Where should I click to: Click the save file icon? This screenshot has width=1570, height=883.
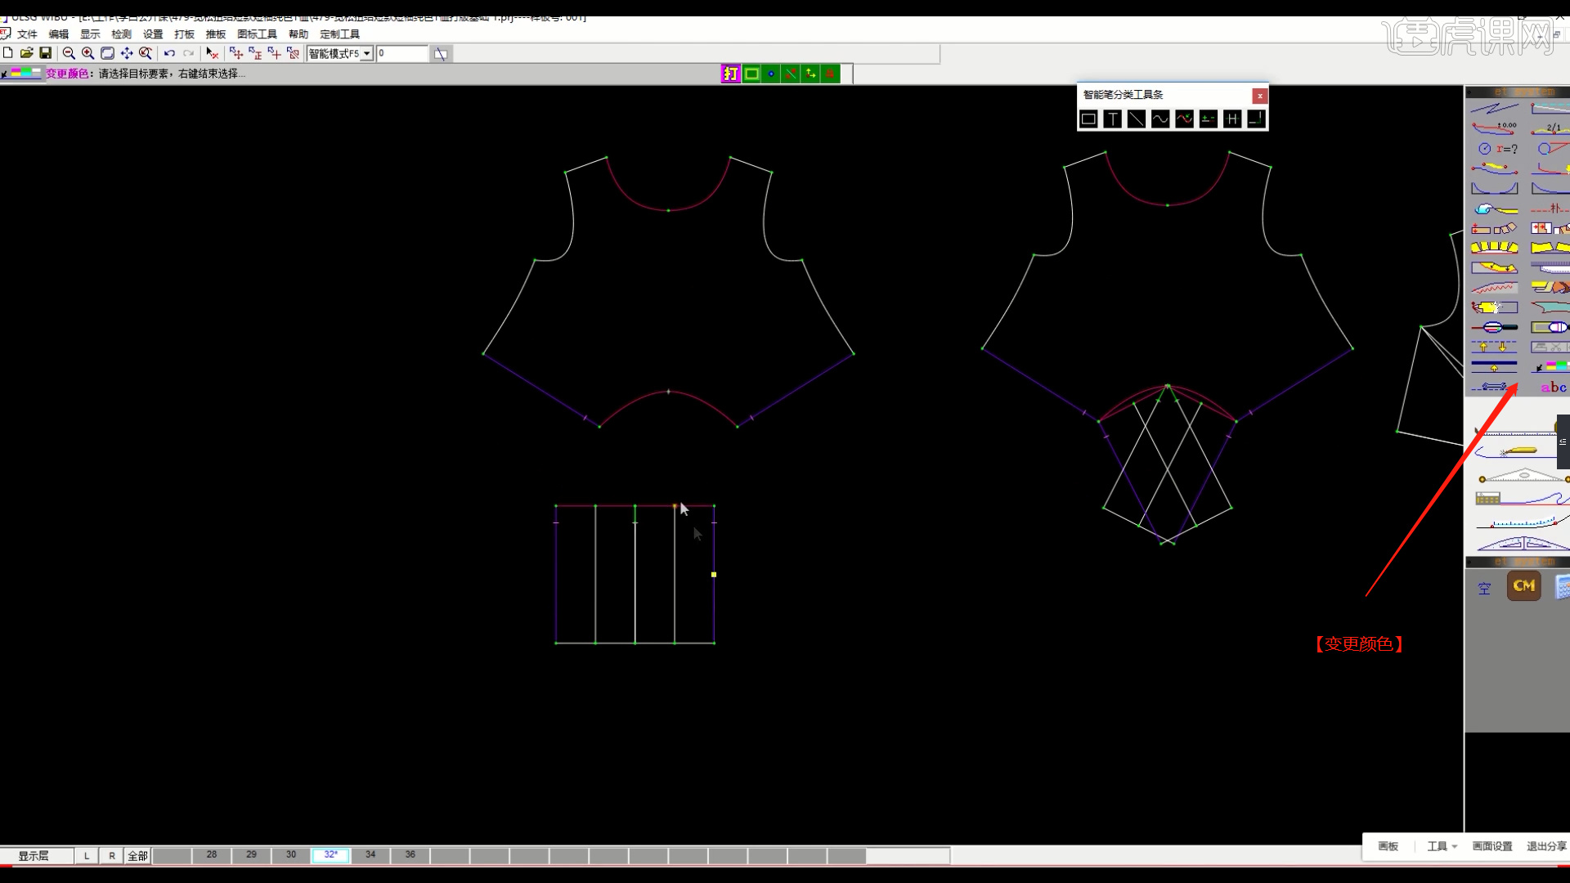click(46, 53)
